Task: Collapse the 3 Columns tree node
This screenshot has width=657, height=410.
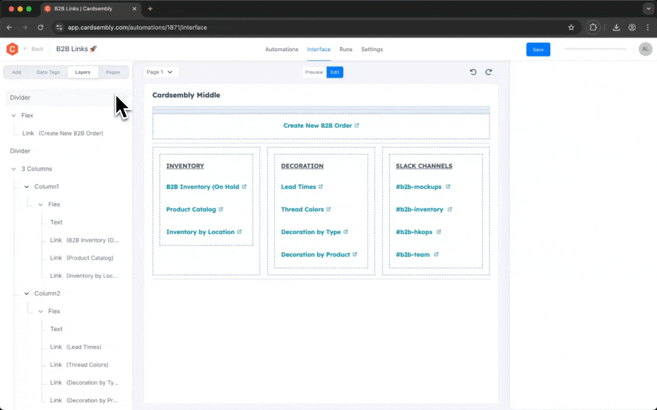Action: pyautogui.click(x=13, y=169)
